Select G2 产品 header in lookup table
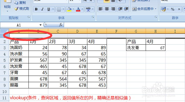Viewport: 185px width, 102px height. point(136,41)
